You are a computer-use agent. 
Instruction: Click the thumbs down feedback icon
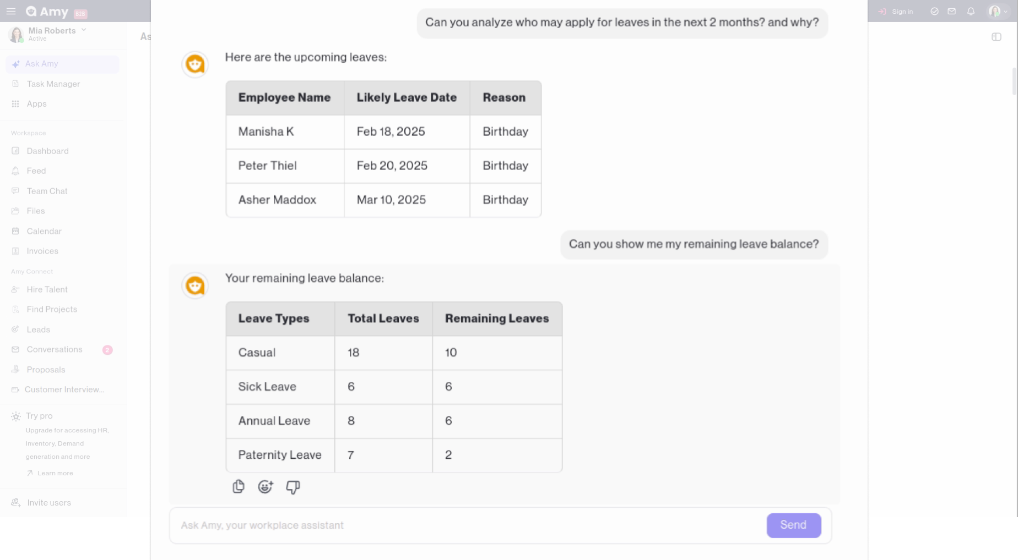293,487
